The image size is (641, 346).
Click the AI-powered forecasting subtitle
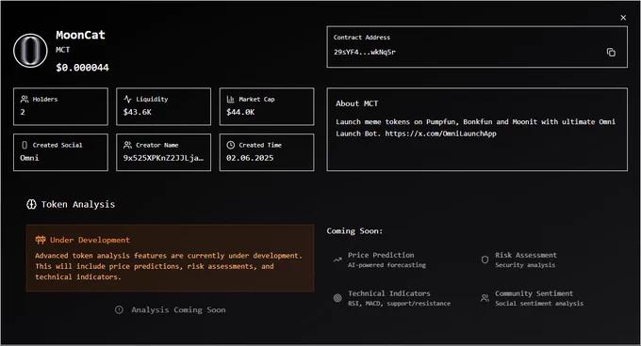386,265
